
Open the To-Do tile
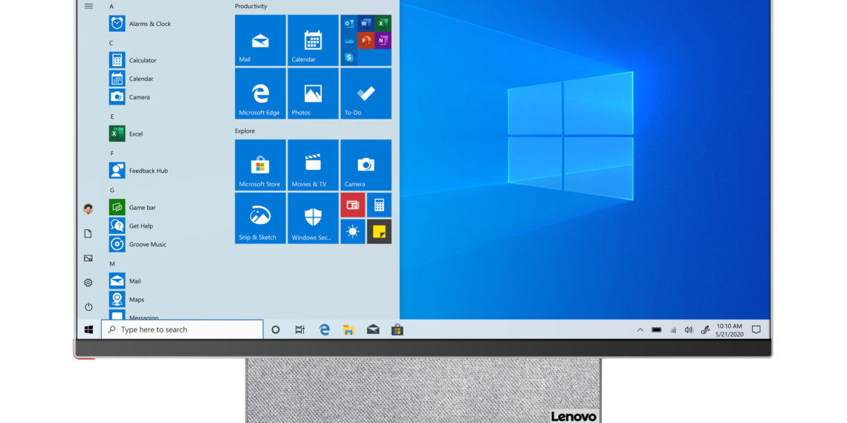click(x=366, y=94)
